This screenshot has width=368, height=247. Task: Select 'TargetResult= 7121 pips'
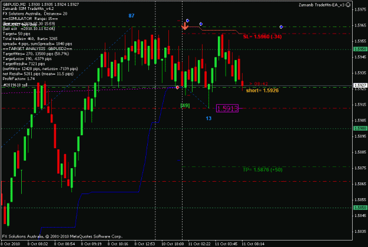point(24,64)
